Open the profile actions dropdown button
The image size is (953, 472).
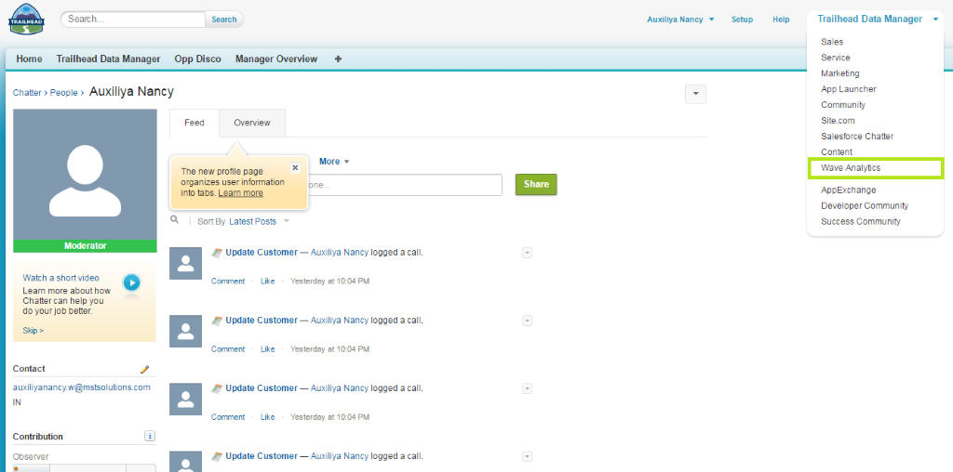(x=695, y=94)
